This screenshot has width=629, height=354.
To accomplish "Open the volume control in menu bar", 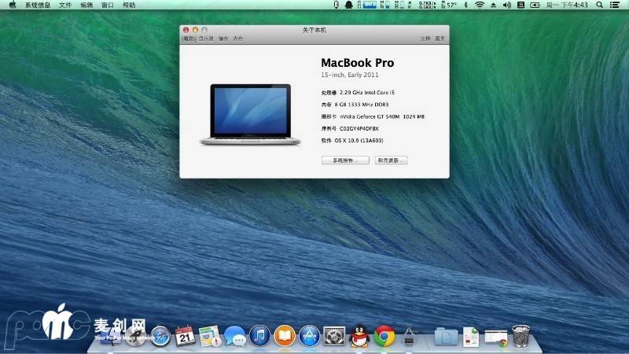I will tap(507, 5).
